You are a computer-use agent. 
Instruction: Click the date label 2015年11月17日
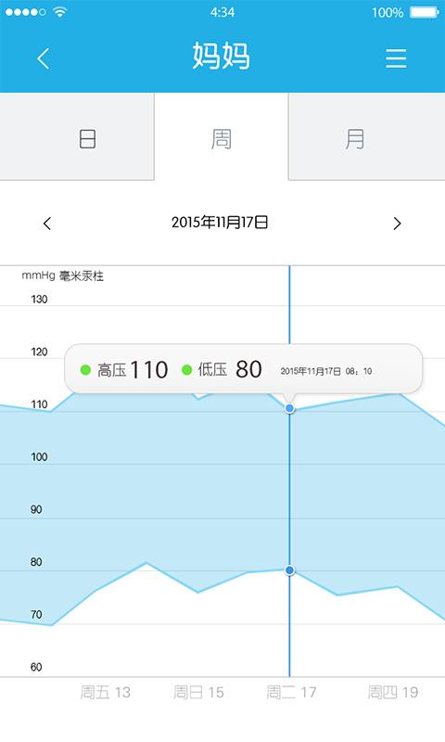220,222
